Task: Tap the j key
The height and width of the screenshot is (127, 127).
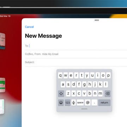Action: pyautogui.click(x=95, y=84)
